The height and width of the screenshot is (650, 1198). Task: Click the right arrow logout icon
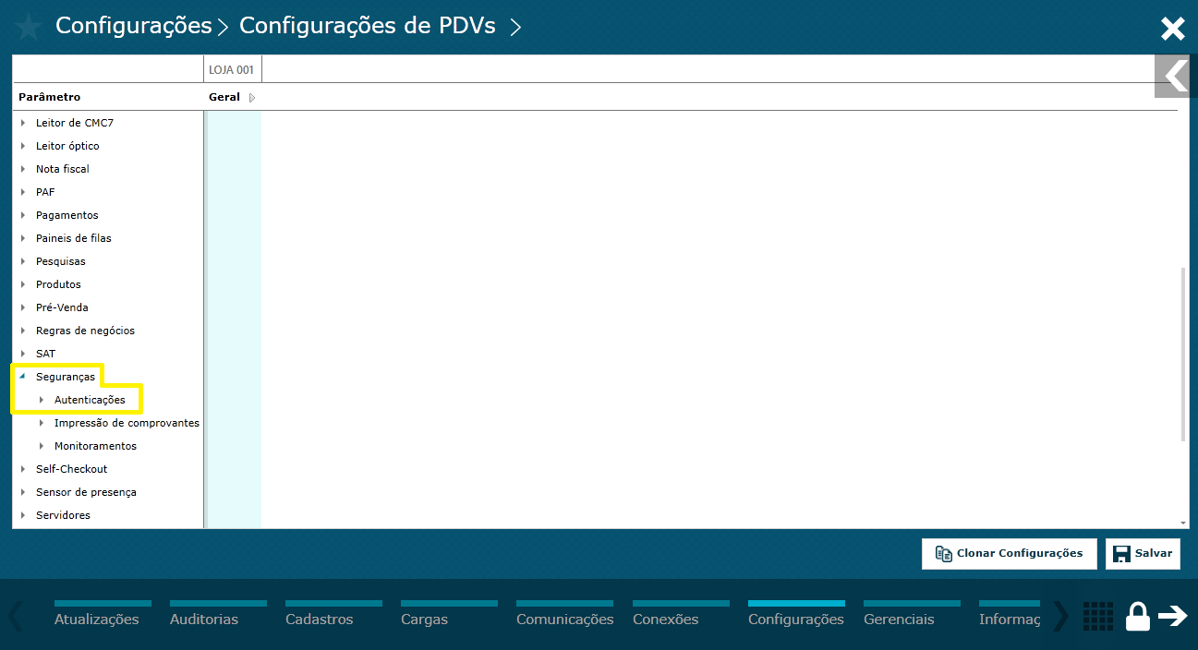pyautogui.click(x=1173, y=616)
